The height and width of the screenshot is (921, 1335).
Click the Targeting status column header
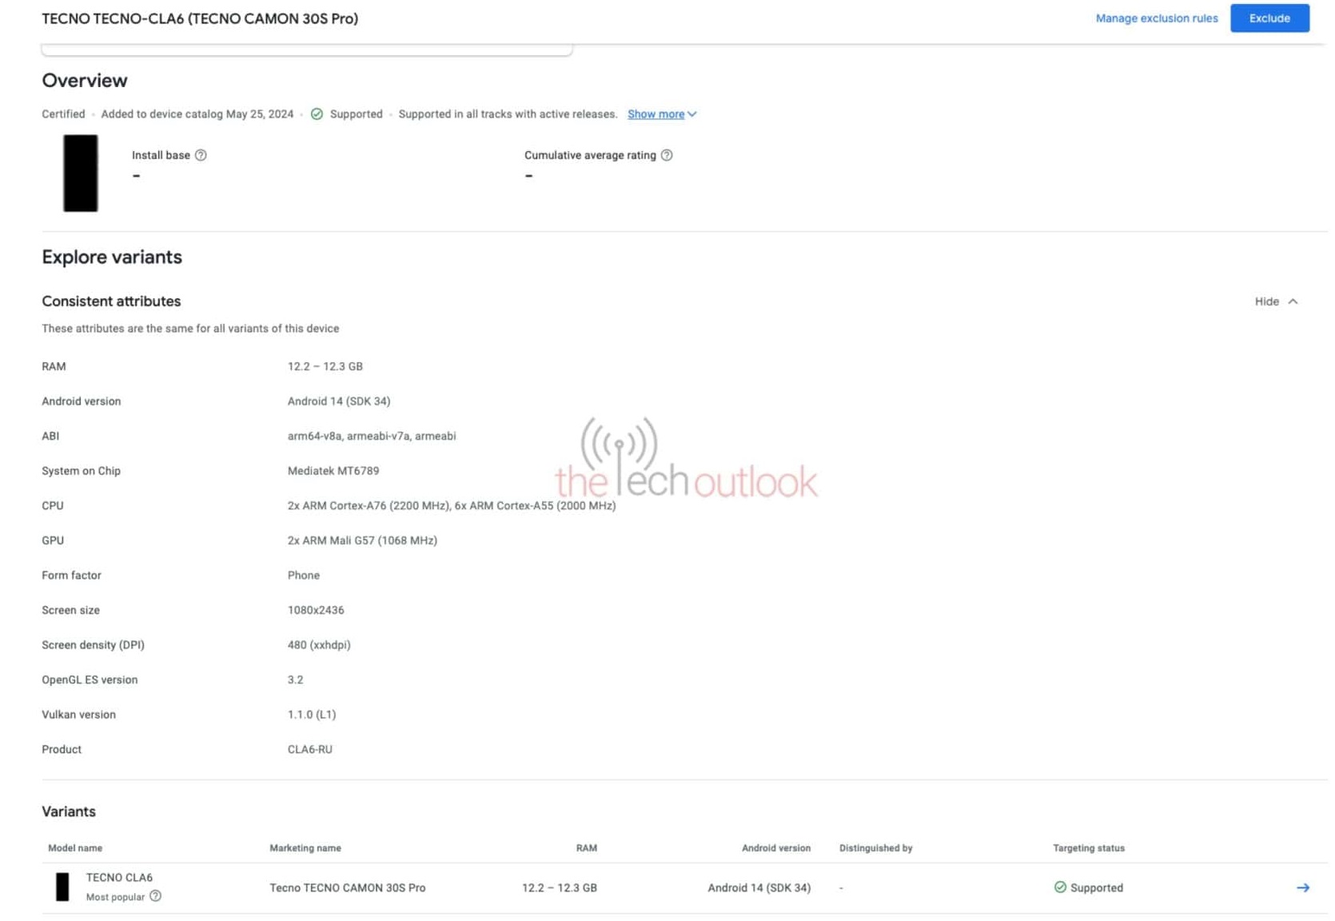pos(1088,848)
